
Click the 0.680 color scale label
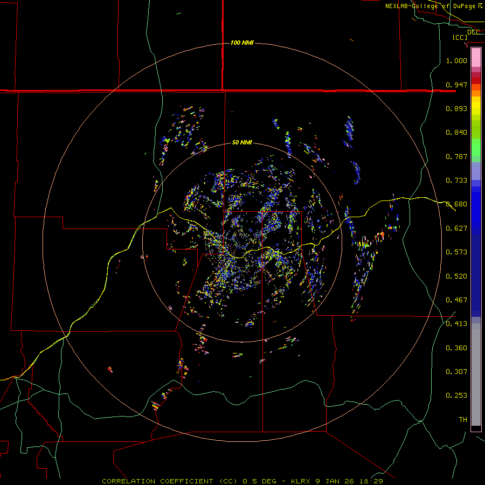(x=456, y=204)
